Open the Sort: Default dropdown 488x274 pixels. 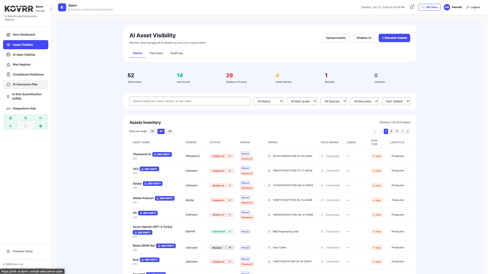point(396,101)
